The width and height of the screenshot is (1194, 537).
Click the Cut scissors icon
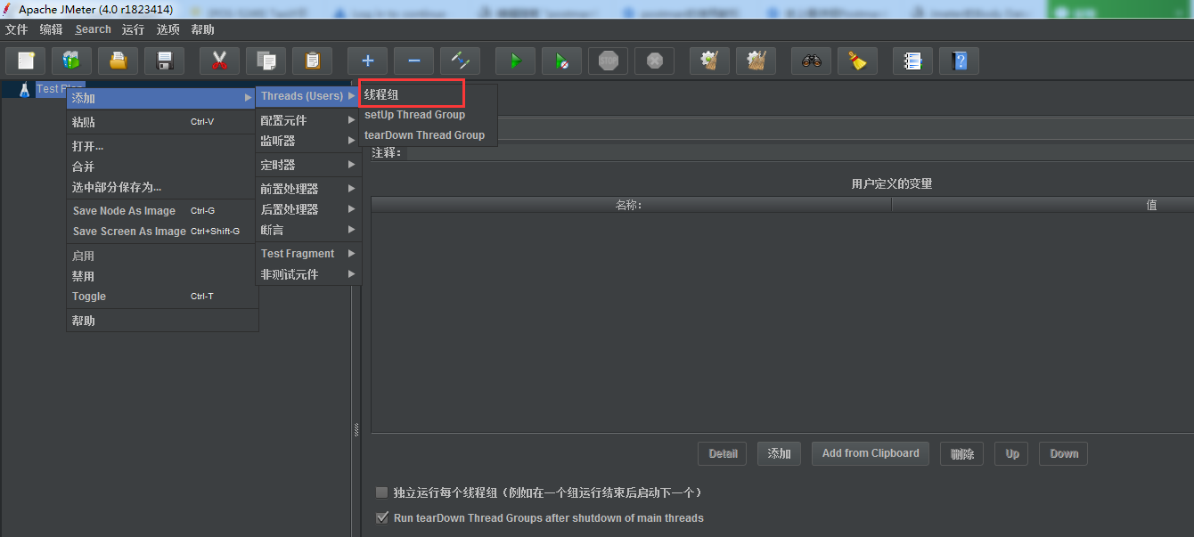(x=219, y=61)
